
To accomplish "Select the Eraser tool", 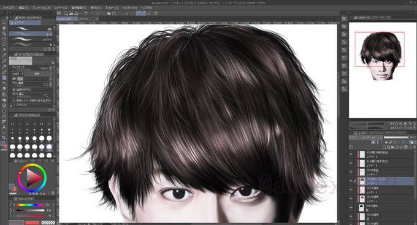I will click(4, 88).
